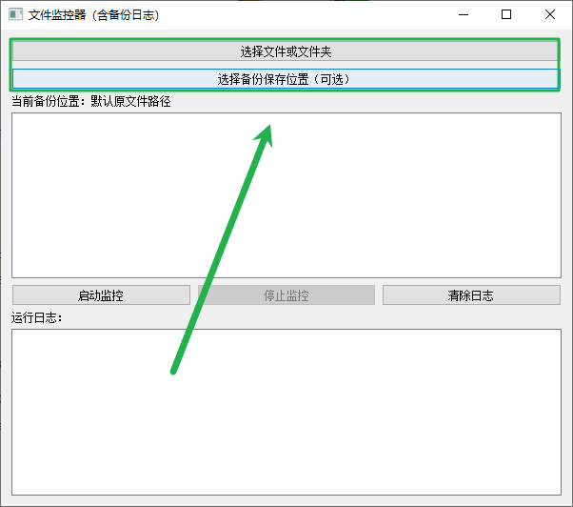
Task: Click gap between 停止监控 and 清除日志 buttons
Action: coord(378,295)
